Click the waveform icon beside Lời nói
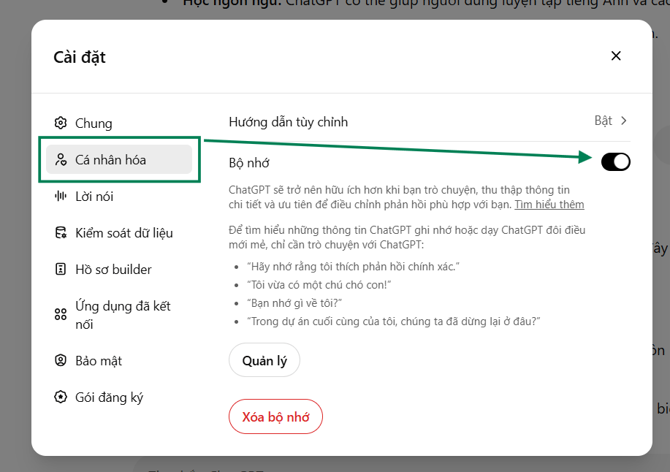Image resolution: width=670 pixels, height=472 pixels. pyautogui.click(x=61, y=196)
